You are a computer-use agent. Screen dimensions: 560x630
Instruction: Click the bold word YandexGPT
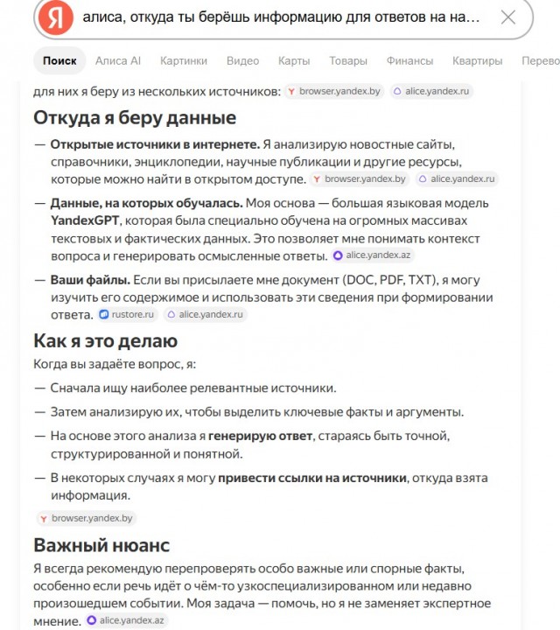click(85, 220)
